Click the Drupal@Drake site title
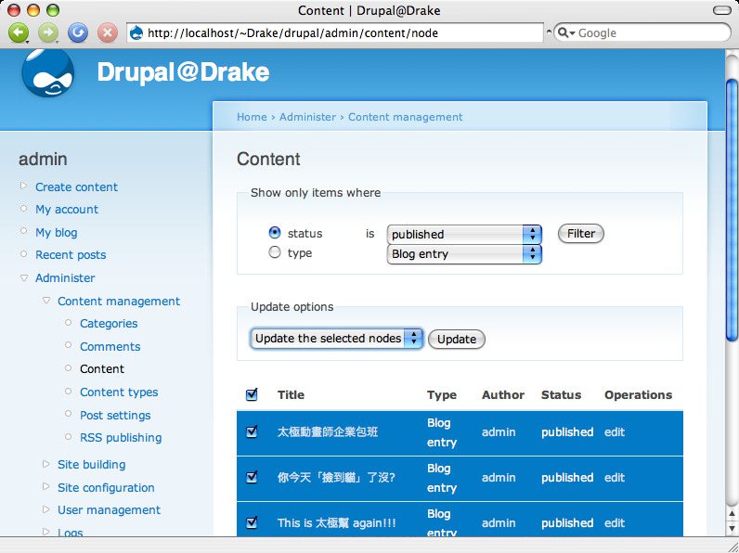 coord(183,72)
